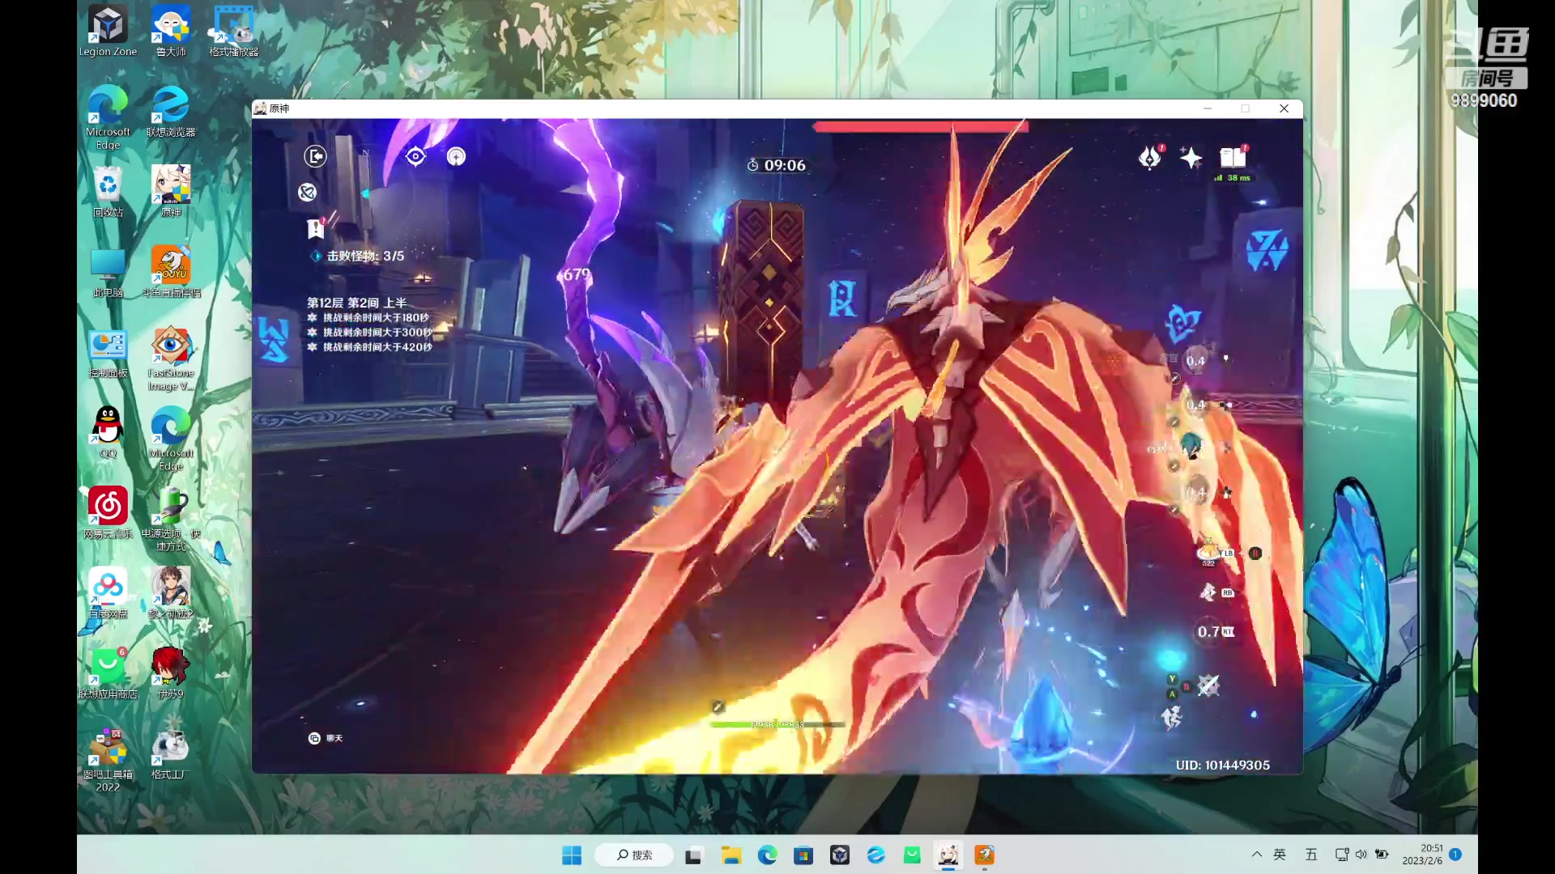Select the 百度网盘 desktop icon

pyautogui.click(x=108, y=593)
